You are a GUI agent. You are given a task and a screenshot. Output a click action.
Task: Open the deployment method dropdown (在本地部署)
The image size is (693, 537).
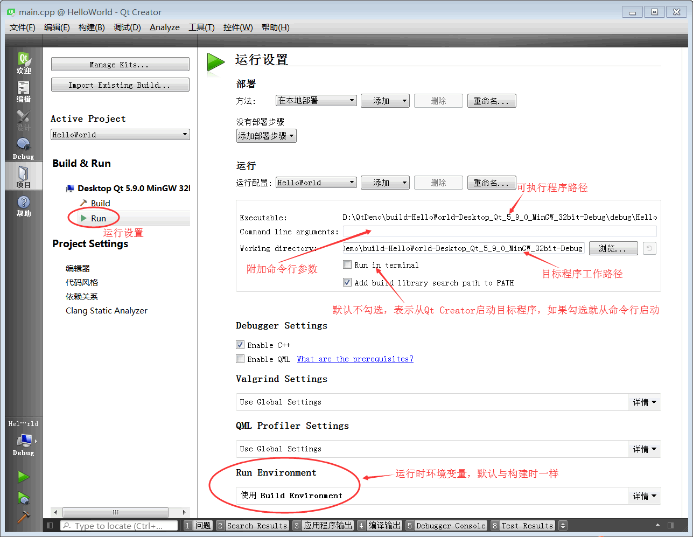316,101
